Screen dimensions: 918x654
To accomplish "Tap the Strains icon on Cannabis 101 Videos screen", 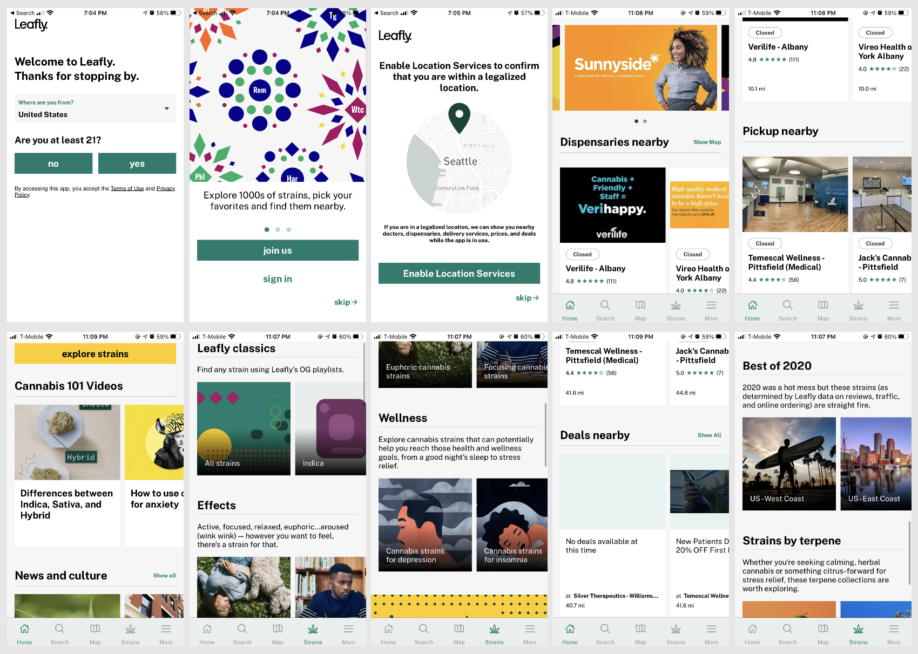I will pyautogui.click(x=130, y=634).
